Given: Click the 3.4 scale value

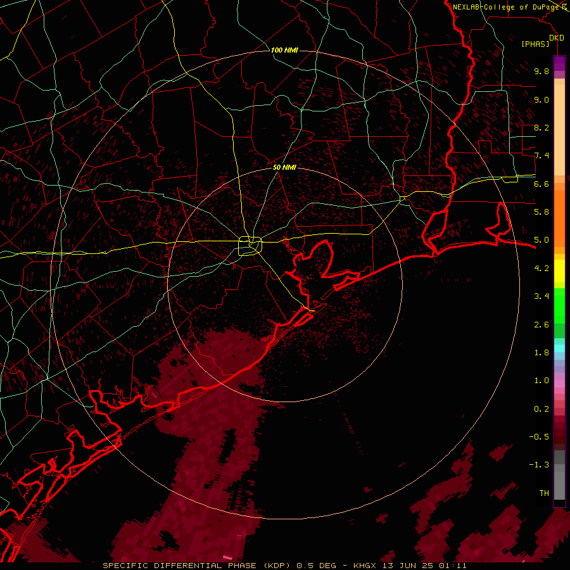Looking at the screenshot, I should coord(541,296).
